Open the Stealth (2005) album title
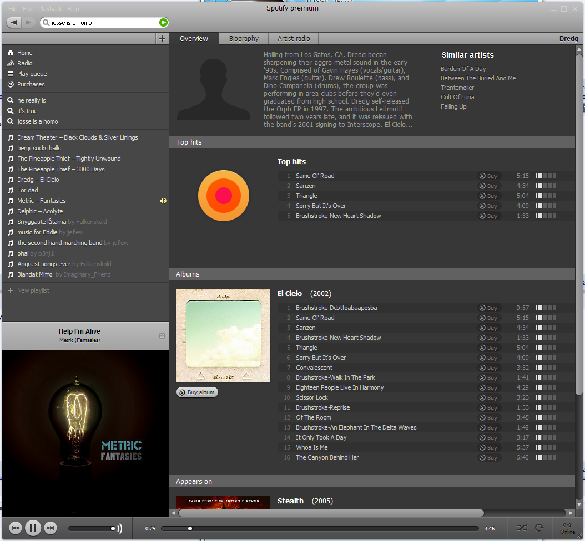Image resolution: width=585 pixels, height=541 pixels. pos(305,501)
